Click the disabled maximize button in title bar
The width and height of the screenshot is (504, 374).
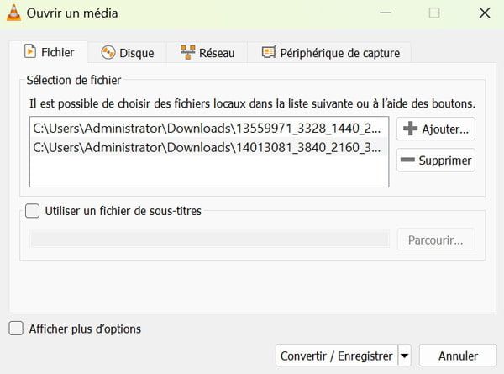[x=434, y=13]
